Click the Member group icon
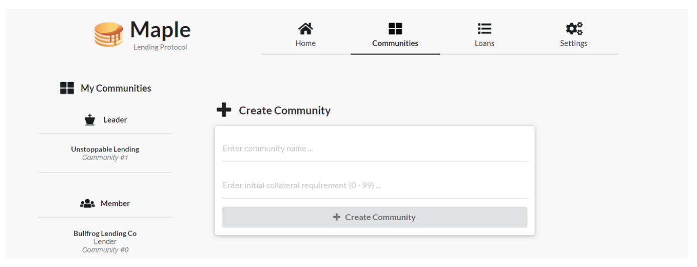697x267 pixels. 87,203
